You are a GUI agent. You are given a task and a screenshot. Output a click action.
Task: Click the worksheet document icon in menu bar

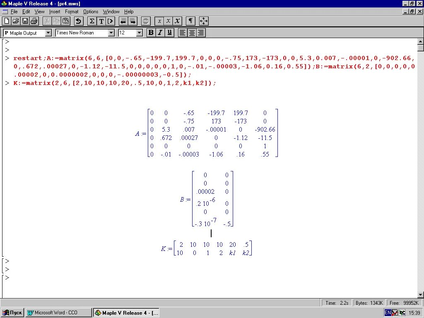(x=5, y=12)
